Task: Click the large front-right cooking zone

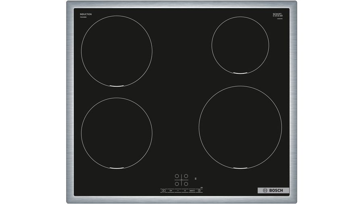Action: (x=240, y=127)
